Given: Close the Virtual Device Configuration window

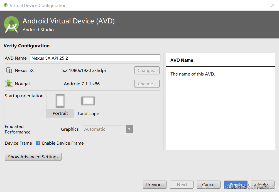Looking at the screenshot, I should click(273, 5).
